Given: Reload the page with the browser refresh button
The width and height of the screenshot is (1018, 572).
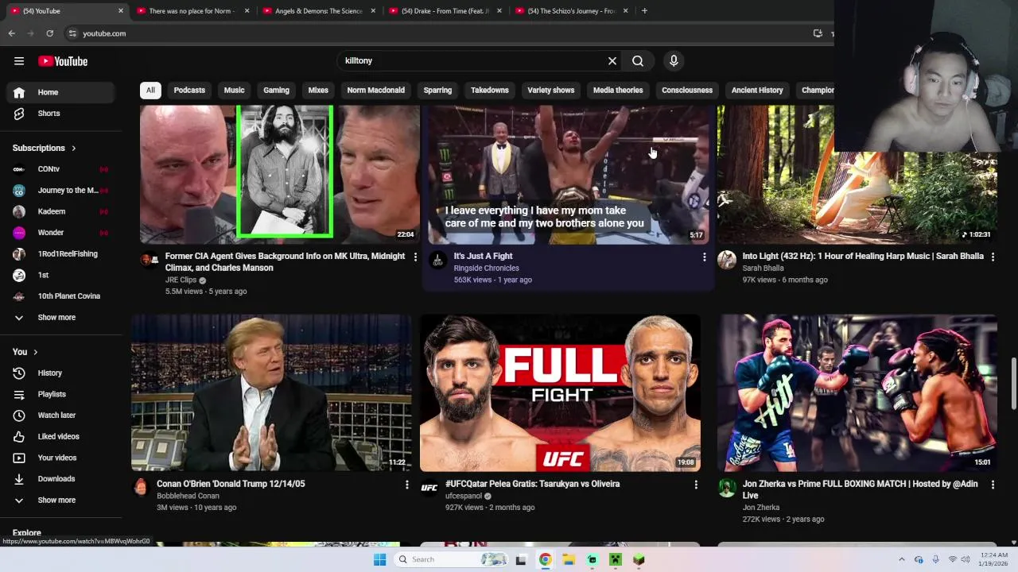Looking at the screenshot, I should click(x=49, y=33).
